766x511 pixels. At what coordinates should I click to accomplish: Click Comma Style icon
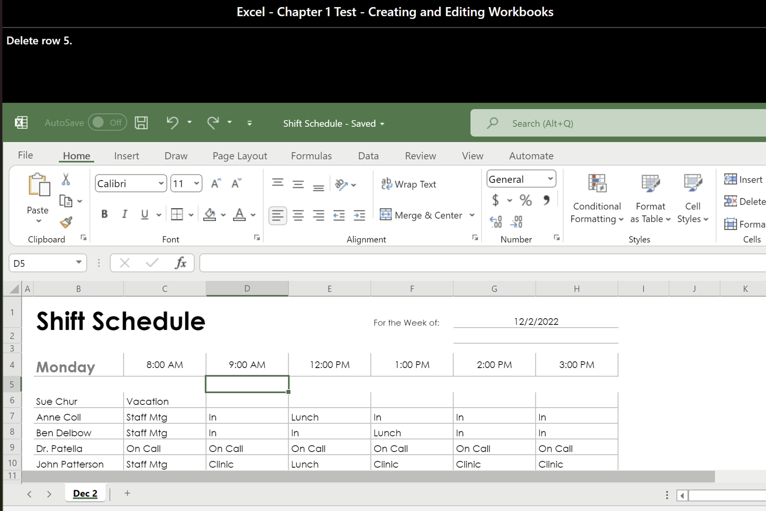(546, 200)
